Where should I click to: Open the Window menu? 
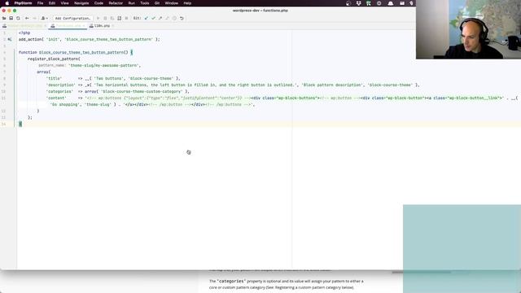point(172,3)
